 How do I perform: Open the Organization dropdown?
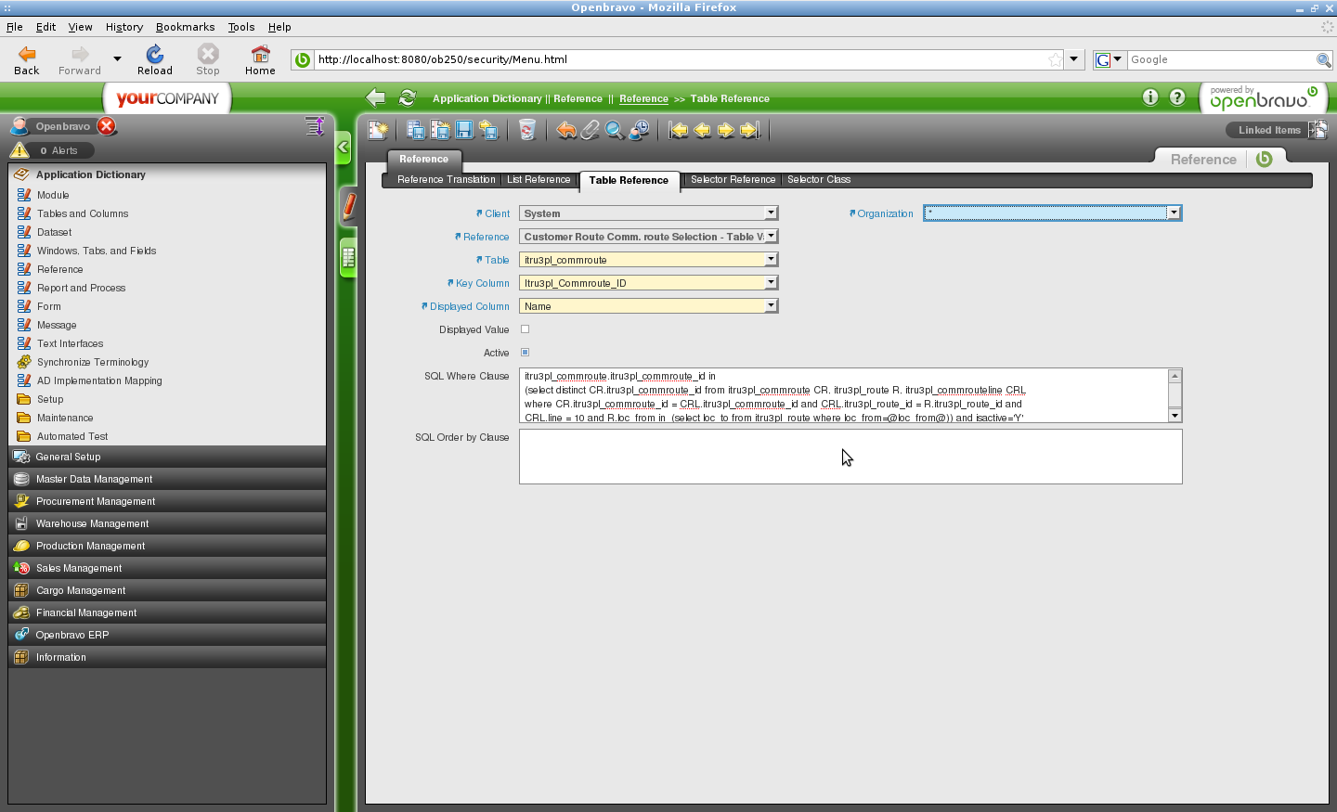click(1174, 213)
